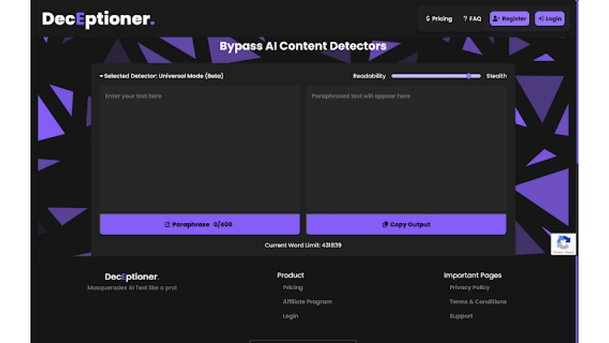Click the Paraphrase button
This screenshot has height=343, width=609.
[200, 224]
